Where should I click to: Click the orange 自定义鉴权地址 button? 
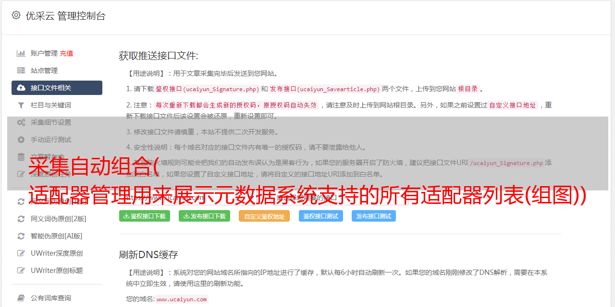[x=264, y=216]
